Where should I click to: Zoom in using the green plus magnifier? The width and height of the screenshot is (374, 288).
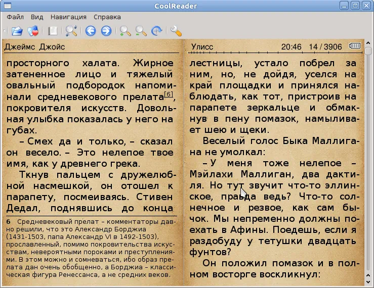pyautogui.click(x=124, y=31)
